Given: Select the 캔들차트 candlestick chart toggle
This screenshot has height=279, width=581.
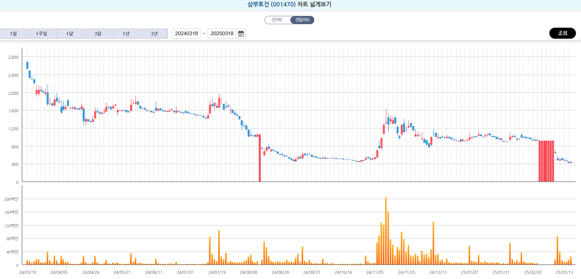Looking at the screenshot, I should 302,20.
